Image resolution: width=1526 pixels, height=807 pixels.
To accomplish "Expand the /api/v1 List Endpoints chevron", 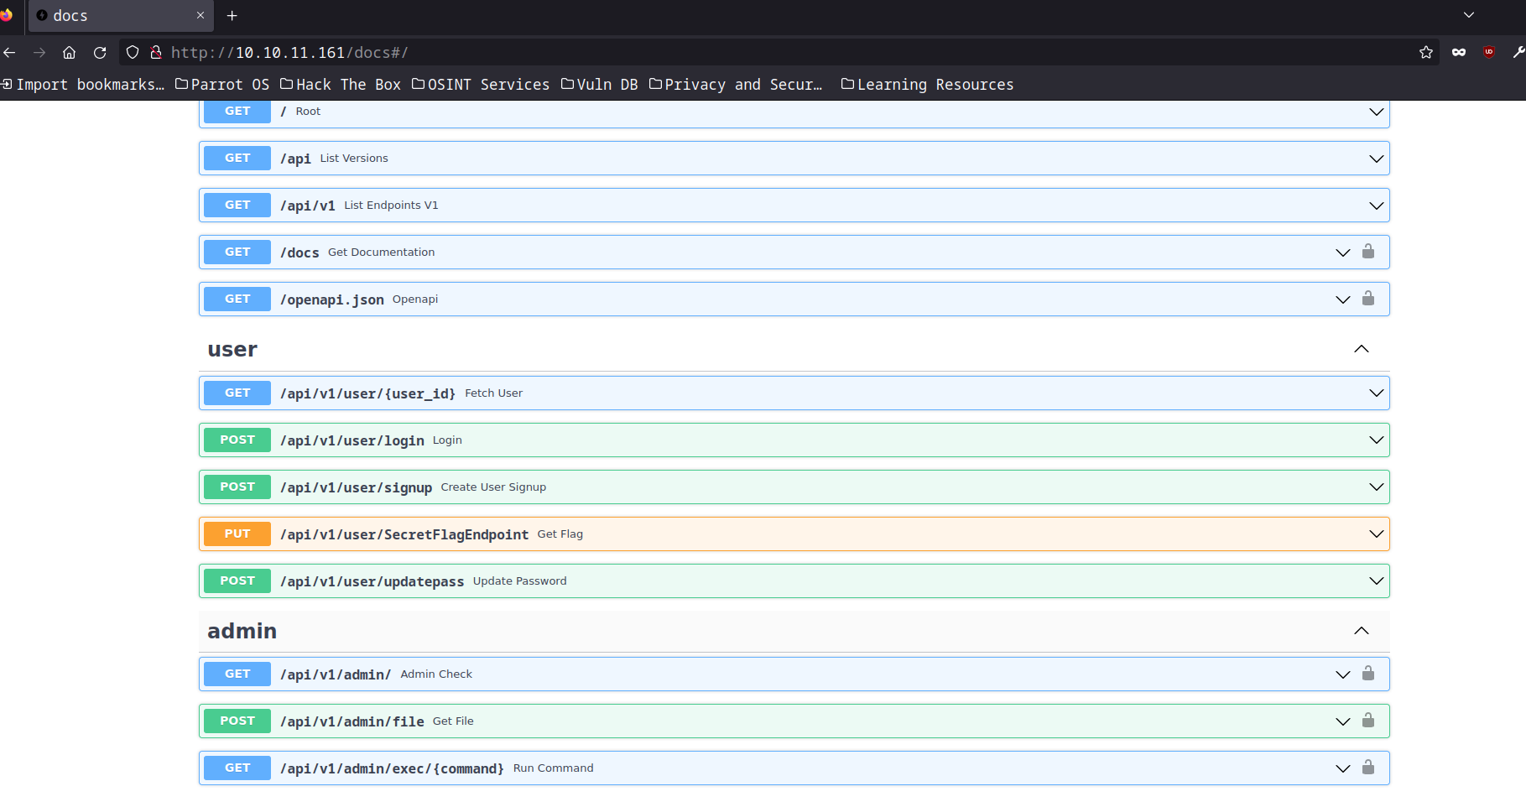I will [1377, 206].
